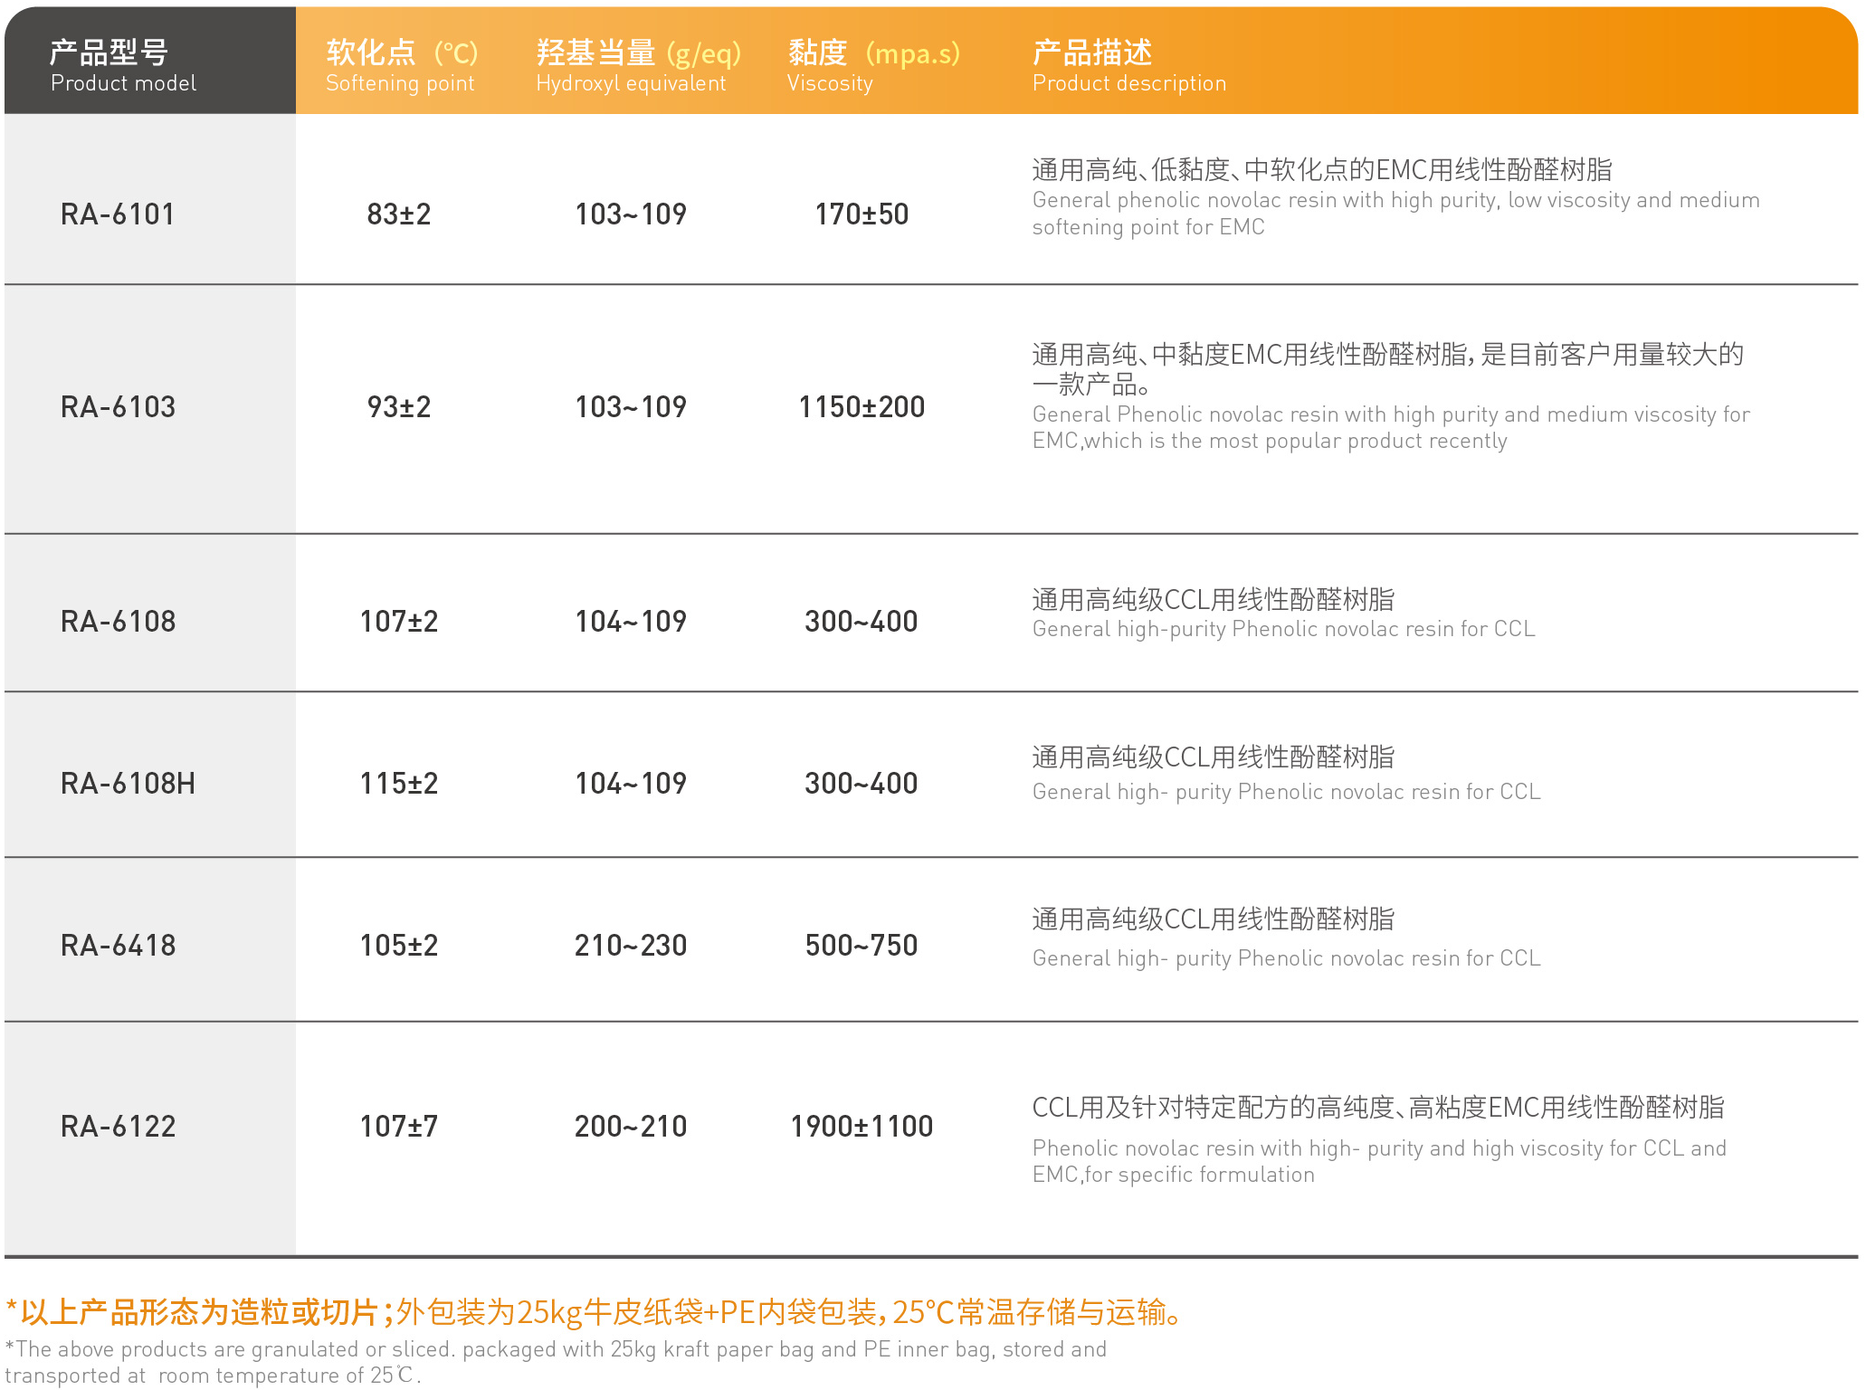Click the 产品描述 Product description header
The height and width of the screenshot is (1390, 1866).
coord(1128,63)
